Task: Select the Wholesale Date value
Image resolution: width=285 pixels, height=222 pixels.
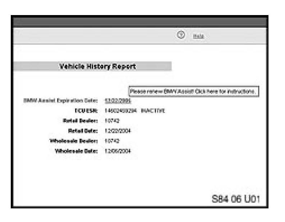Action: click(x=118, y=151)
